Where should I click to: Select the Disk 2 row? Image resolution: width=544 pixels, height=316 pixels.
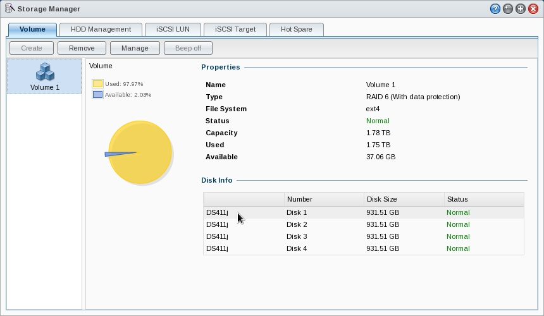point(364,224)
